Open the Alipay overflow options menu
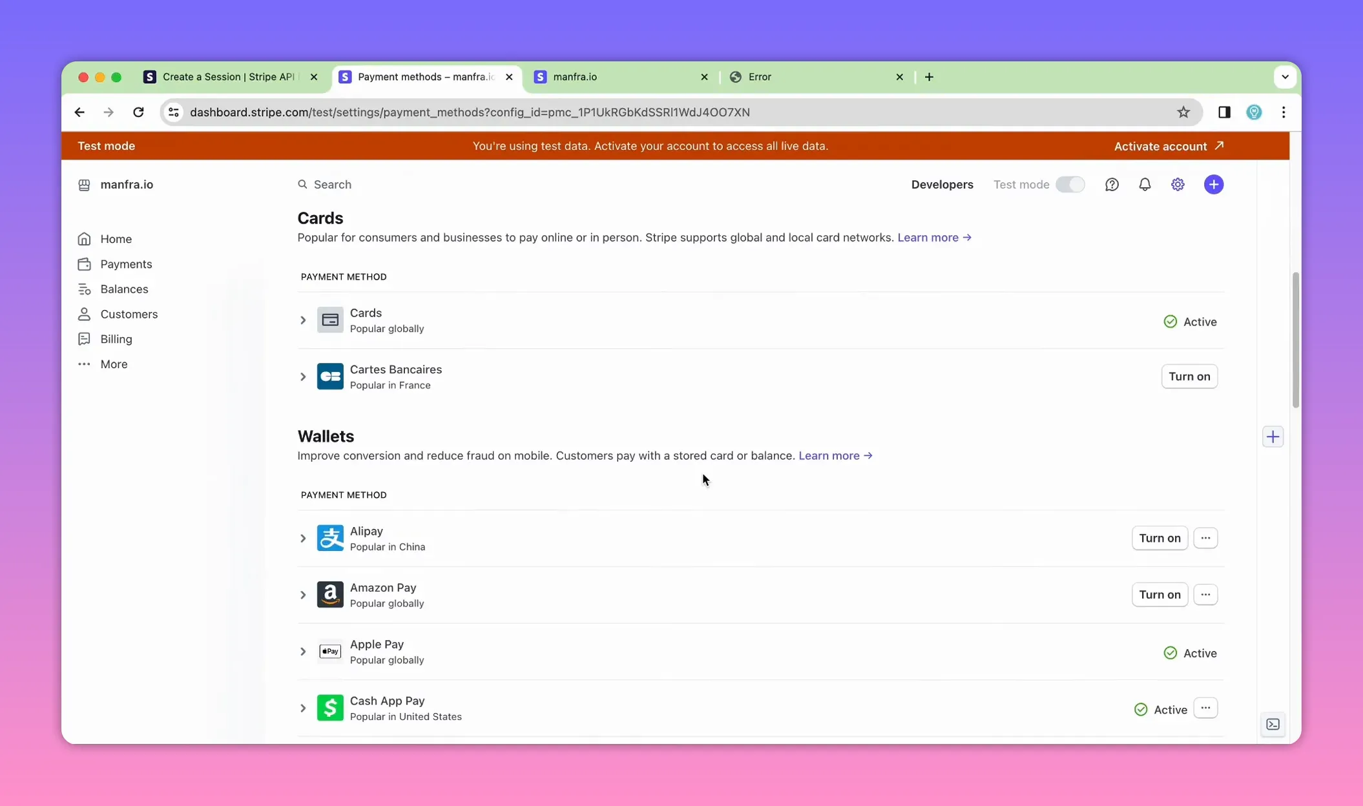The height and width of the screenshot is (806, 1363). point(1205,537)
